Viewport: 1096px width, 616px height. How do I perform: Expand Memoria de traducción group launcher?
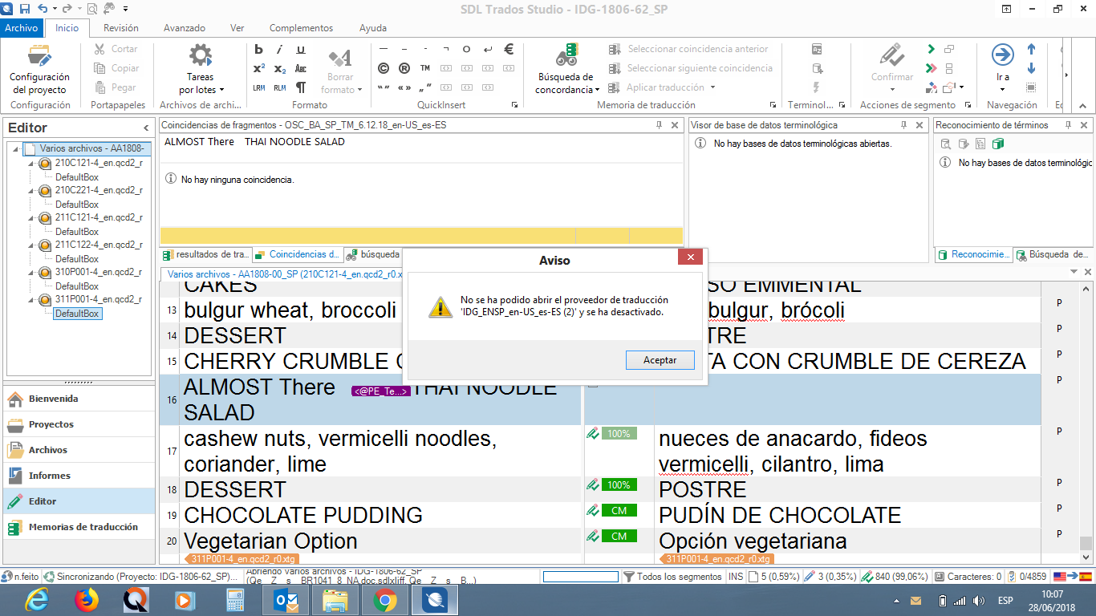tap(773, 105)
